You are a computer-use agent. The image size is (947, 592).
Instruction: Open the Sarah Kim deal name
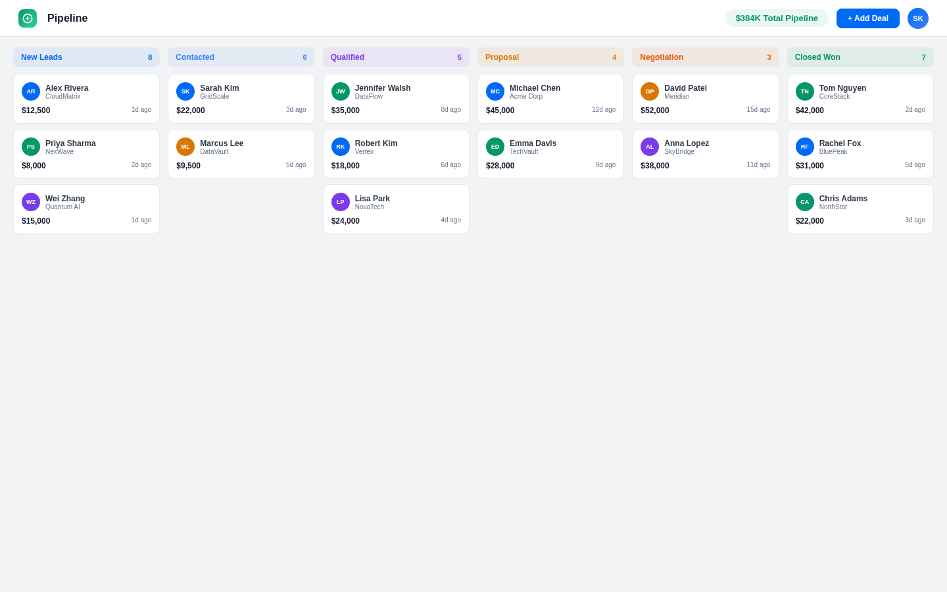[x=220, y=88]
